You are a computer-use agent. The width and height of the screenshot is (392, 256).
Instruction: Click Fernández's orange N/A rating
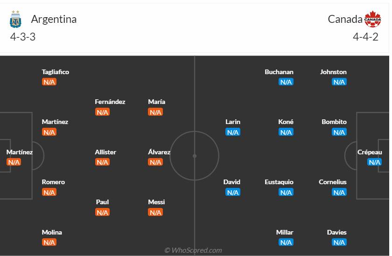(102, 112)
